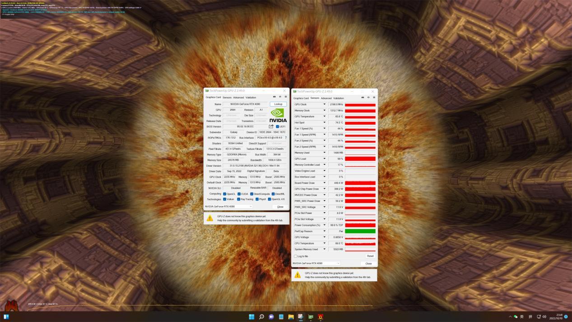Open the GPU-Z hamburger menu icon
Image resolution: width=572 pixels, height=322 pixels.
click(285, 97)
